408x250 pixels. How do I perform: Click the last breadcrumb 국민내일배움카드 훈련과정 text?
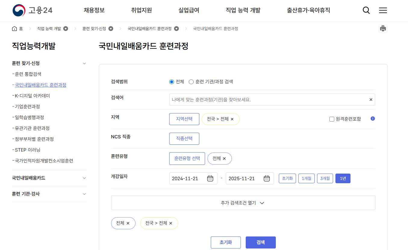tap(216, 29)
